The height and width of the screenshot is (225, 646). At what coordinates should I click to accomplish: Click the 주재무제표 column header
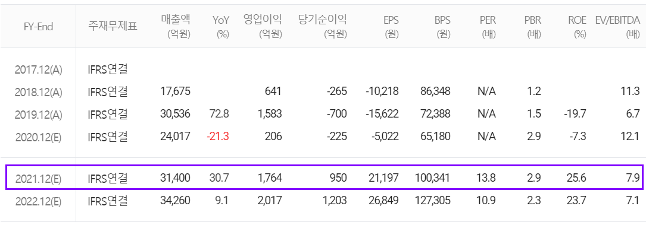pyautogui.click(x=113, y=27)
